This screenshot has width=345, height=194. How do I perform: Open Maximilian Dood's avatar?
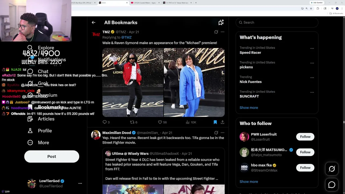coord(96,135)
